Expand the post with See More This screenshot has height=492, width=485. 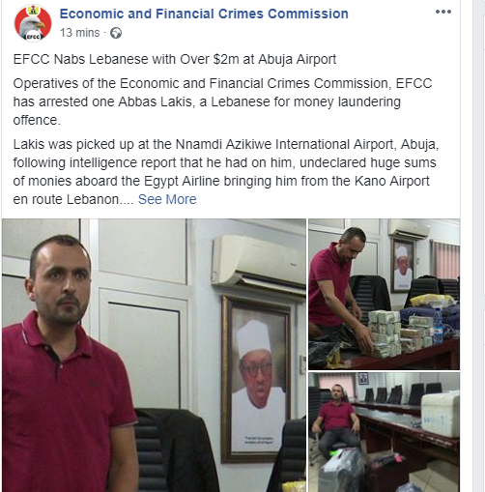[167, 199]
